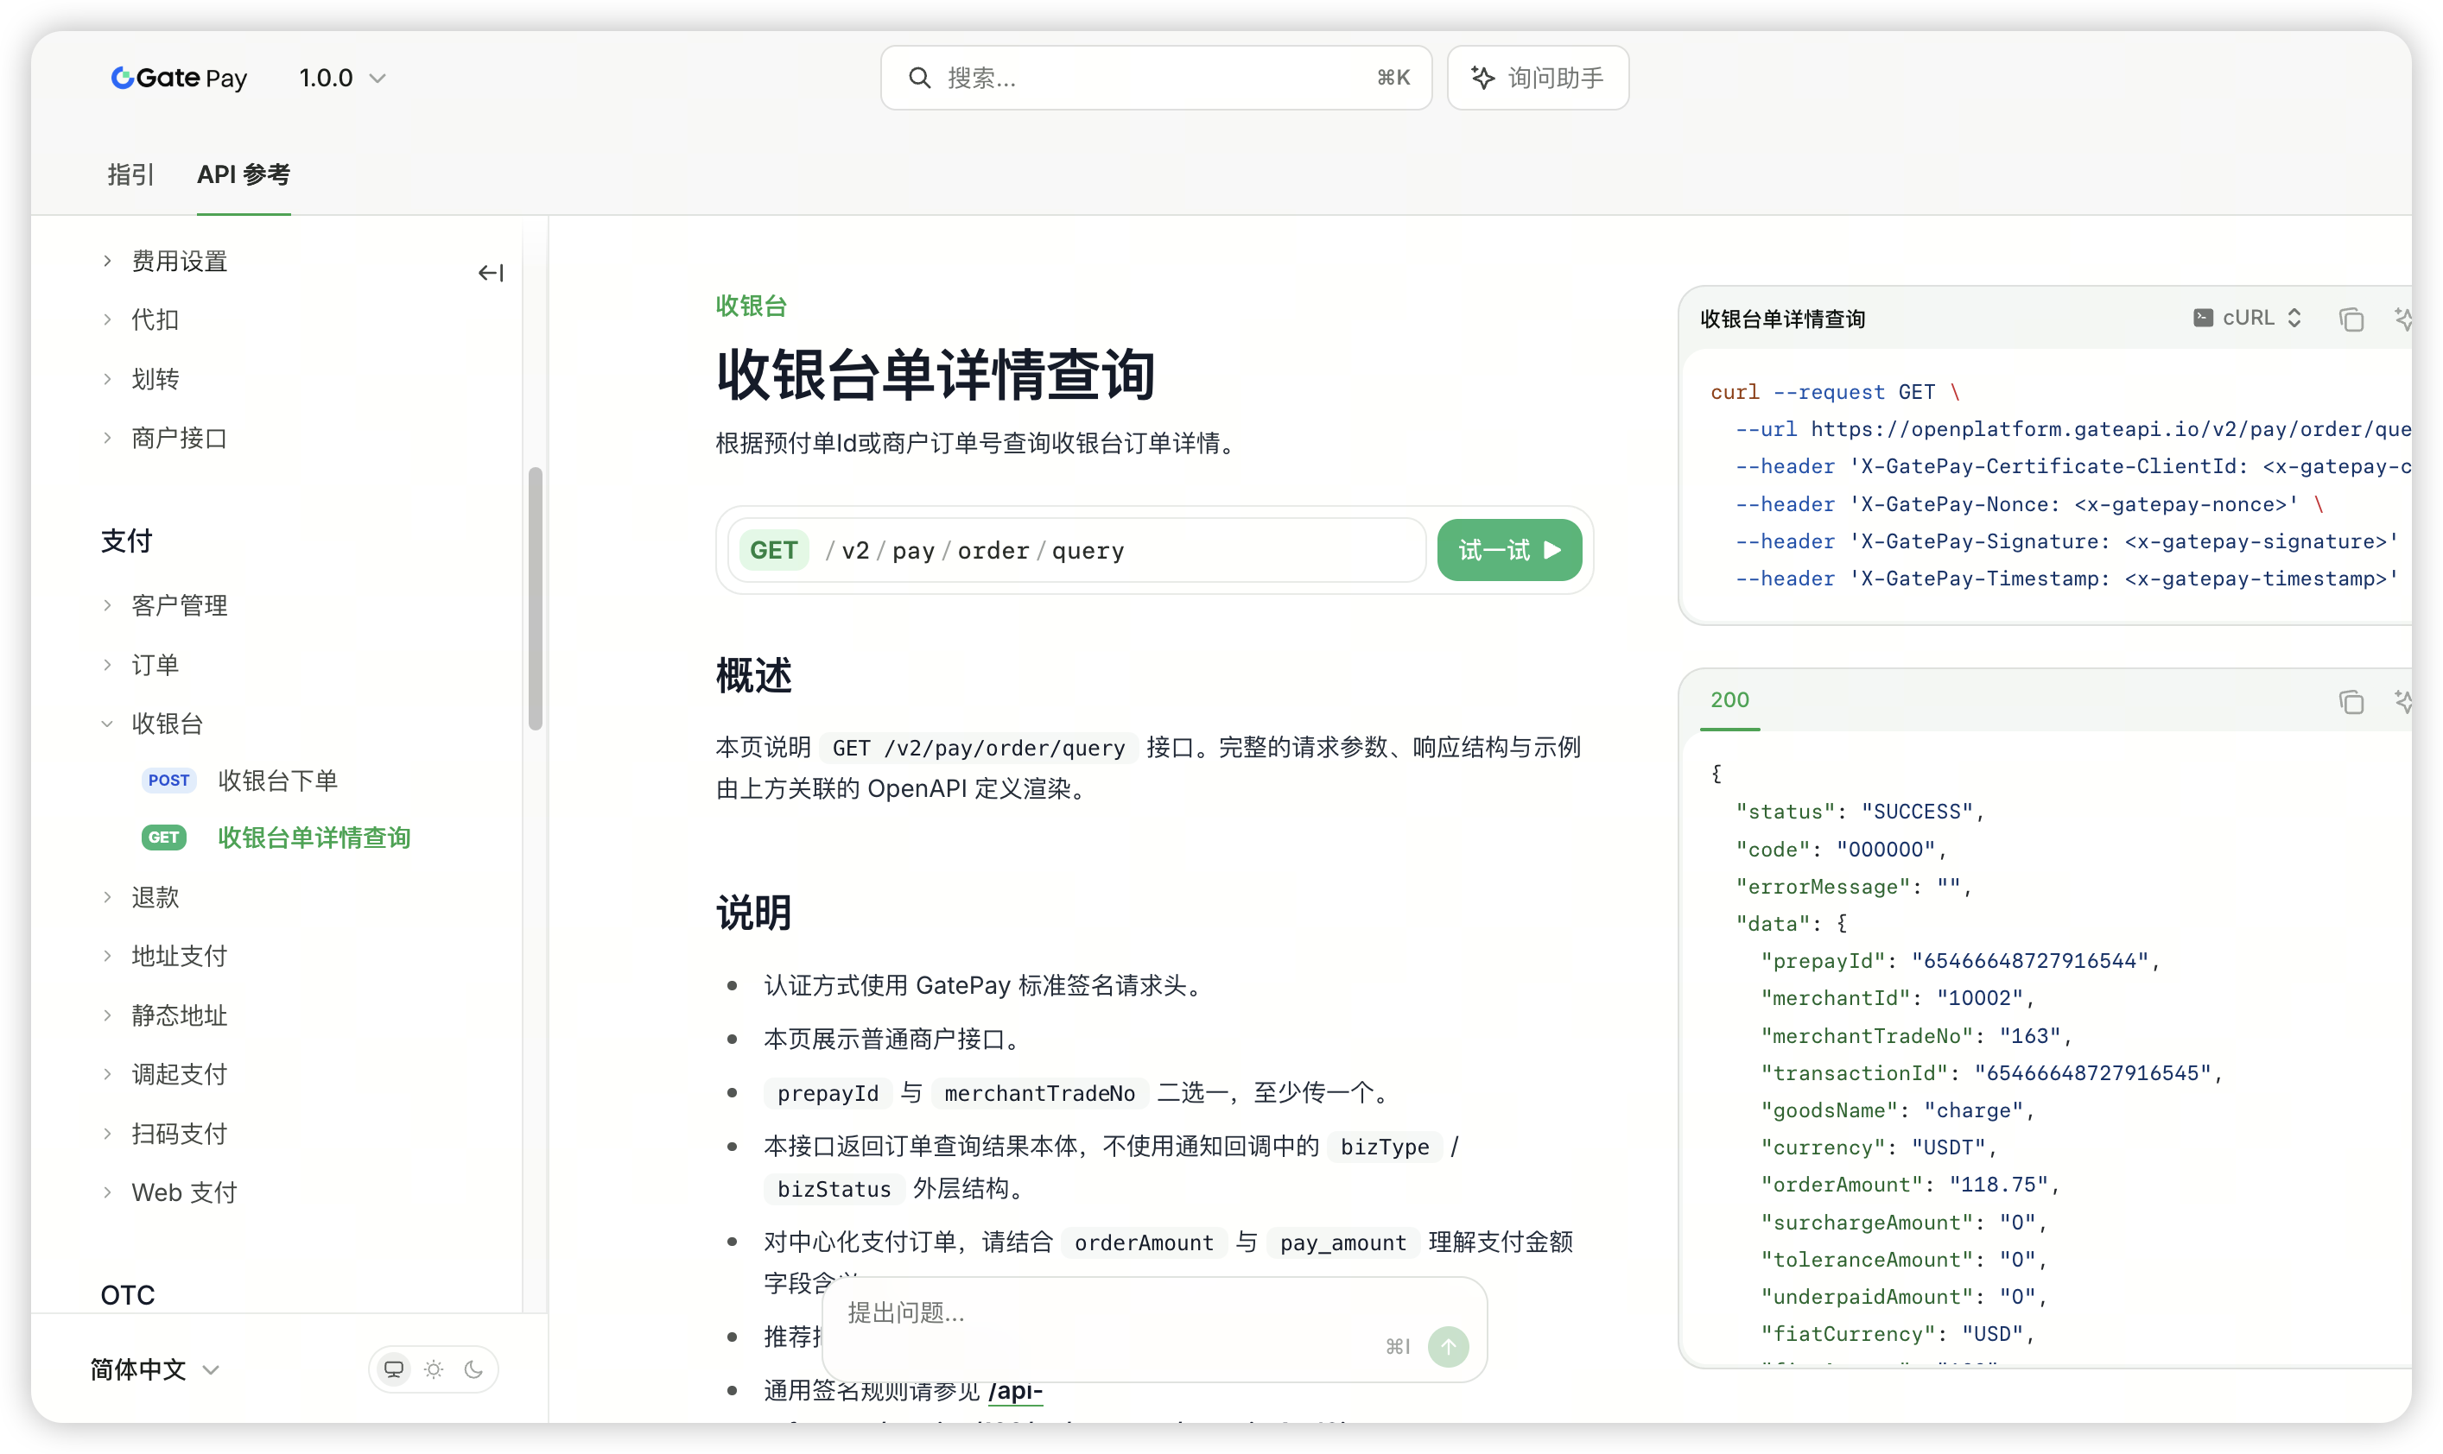Enable light theme with the sun icon
Image resolution: width=2443 pixels, height=1454 pixels.
434,1369
